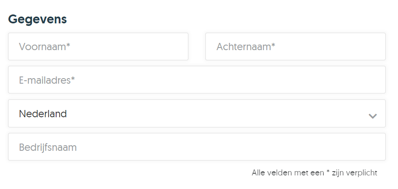Click the required asterisk after E-mailadres

click(x=73, y=79)
